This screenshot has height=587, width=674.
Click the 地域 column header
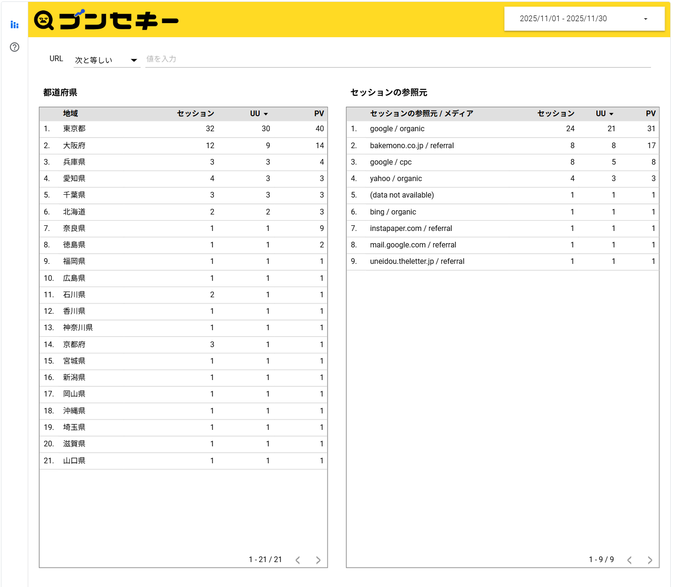coord(71,114)
